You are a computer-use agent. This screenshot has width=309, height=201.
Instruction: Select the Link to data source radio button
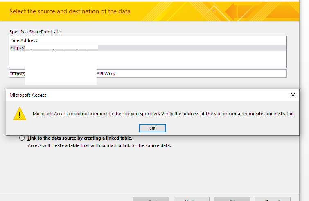point(22,138)
